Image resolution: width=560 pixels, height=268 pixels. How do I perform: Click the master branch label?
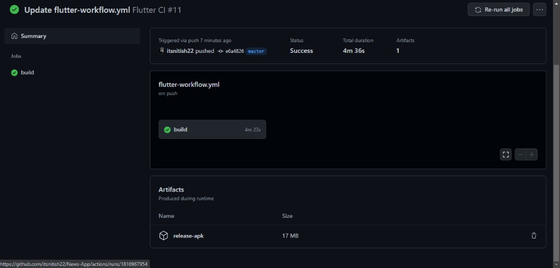(x=256, y=51)
